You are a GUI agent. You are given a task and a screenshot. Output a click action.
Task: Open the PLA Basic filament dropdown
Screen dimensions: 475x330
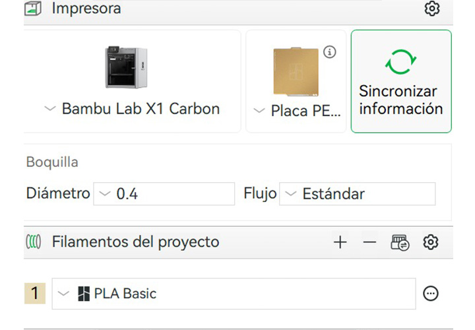[234, 294]
